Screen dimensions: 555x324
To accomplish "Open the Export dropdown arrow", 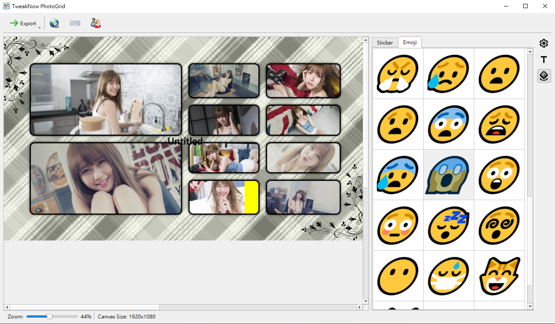I will point(39,27).
